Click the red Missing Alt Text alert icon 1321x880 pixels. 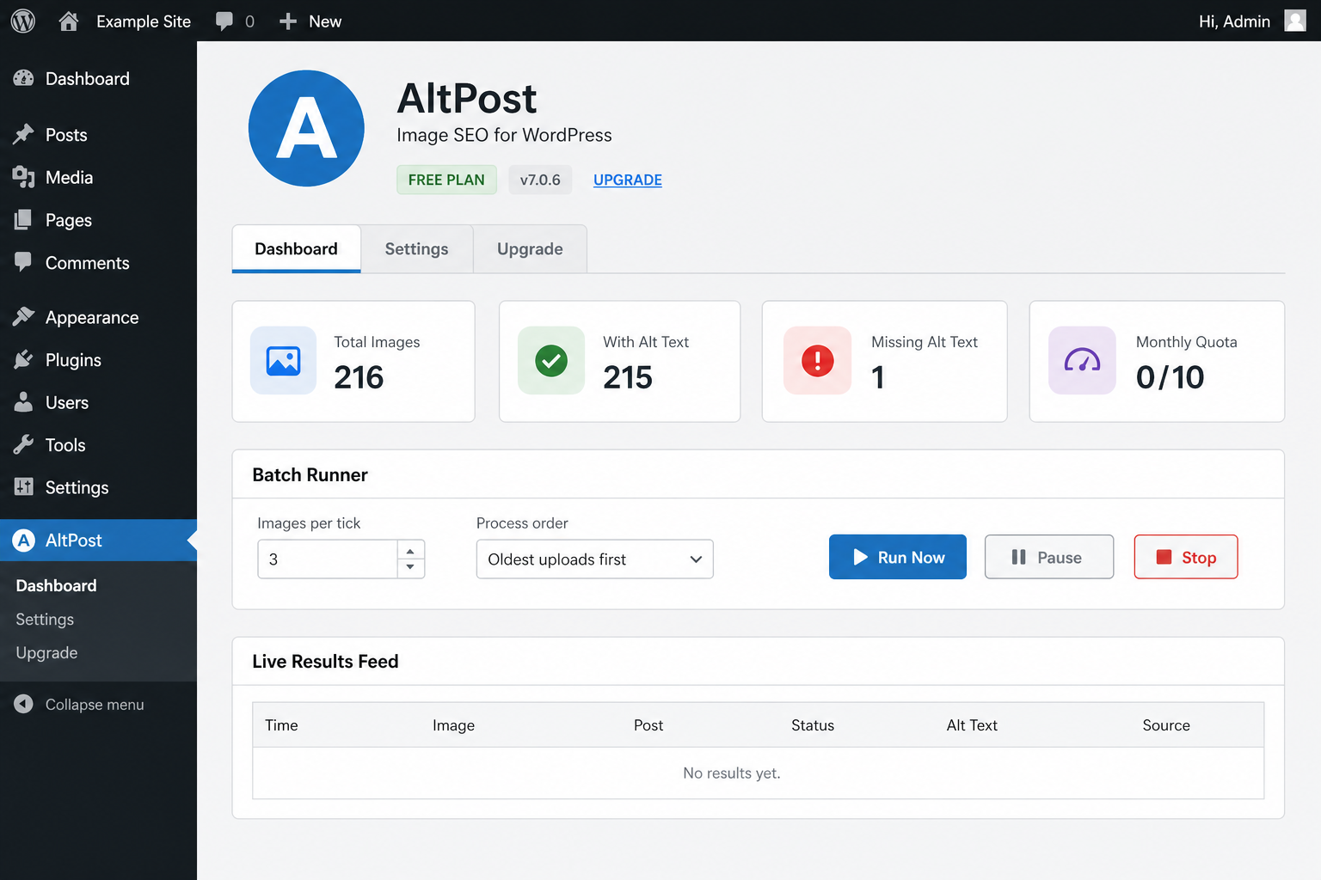817,360
